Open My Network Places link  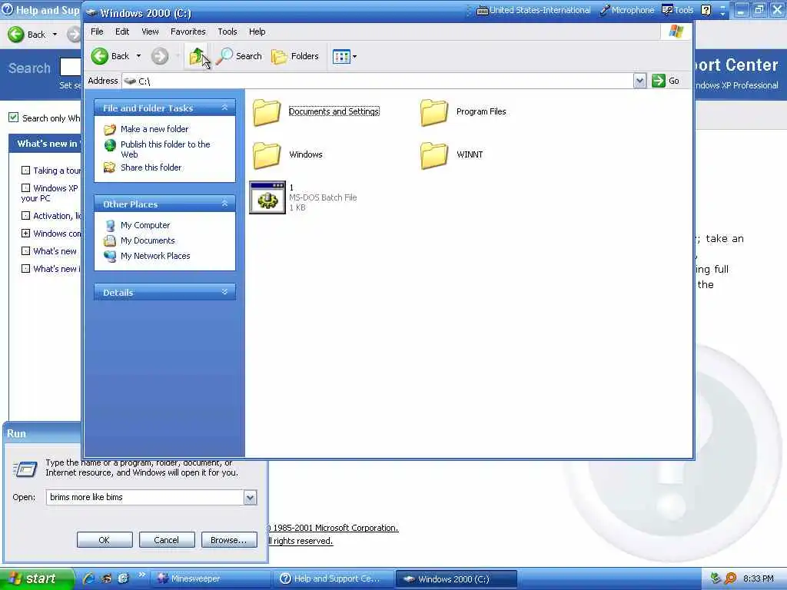coord(155,256)
